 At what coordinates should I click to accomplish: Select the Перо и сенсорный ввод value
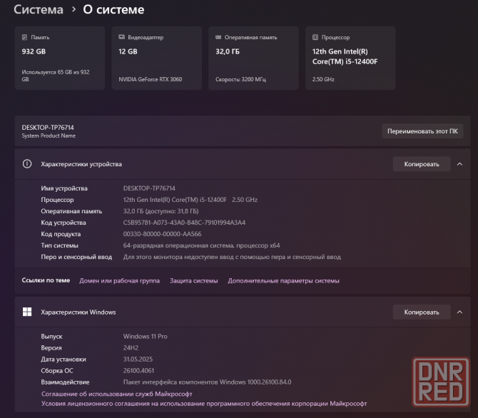(232, 257)
